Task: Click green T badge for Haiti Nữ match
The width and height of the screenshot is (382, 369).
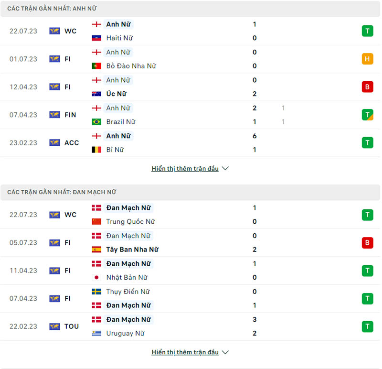Action: pos(367,31)
